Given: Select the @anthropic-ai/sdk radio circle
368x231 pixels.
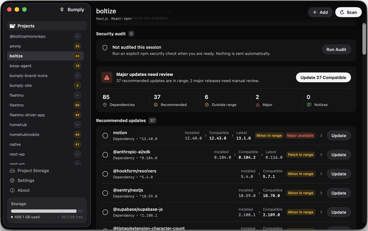Looking at the screenshot, I should point(105,155).
